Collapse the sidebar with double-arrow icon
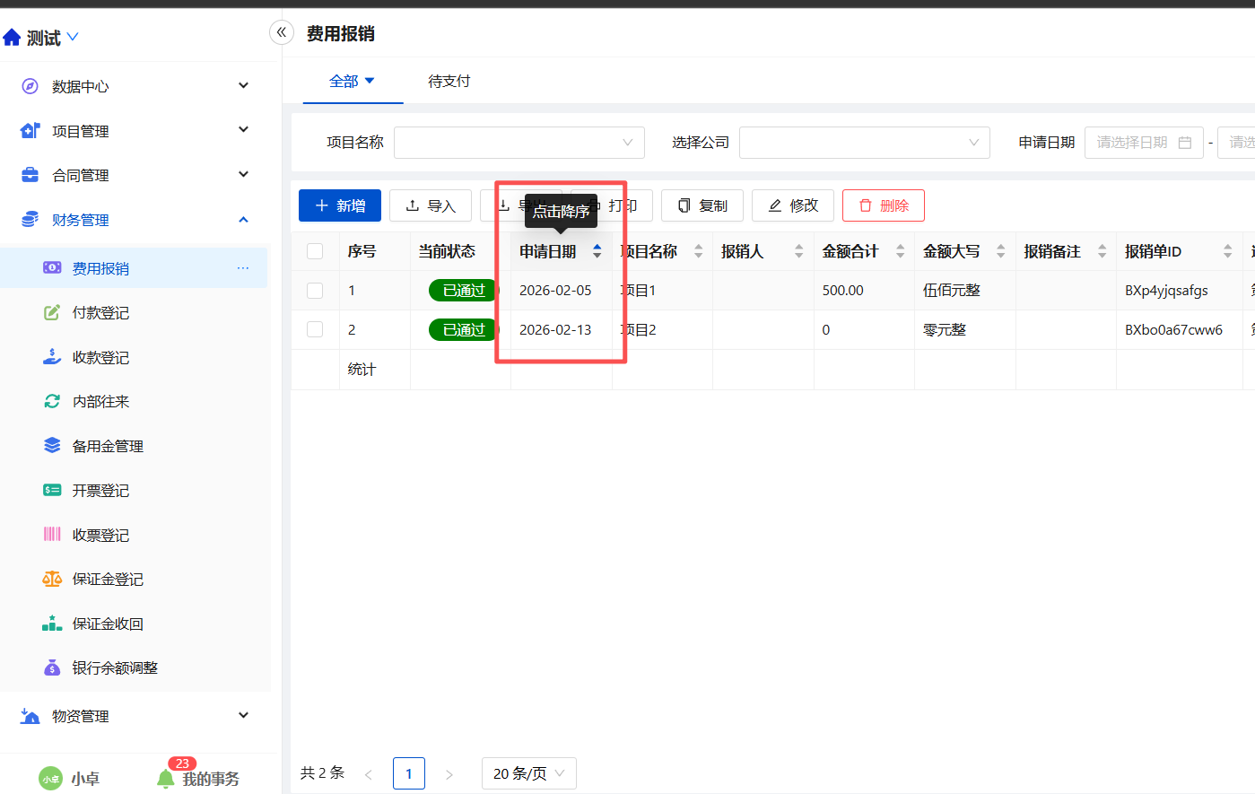Screen dimensions: 1255x794 (x=281, y=33)
